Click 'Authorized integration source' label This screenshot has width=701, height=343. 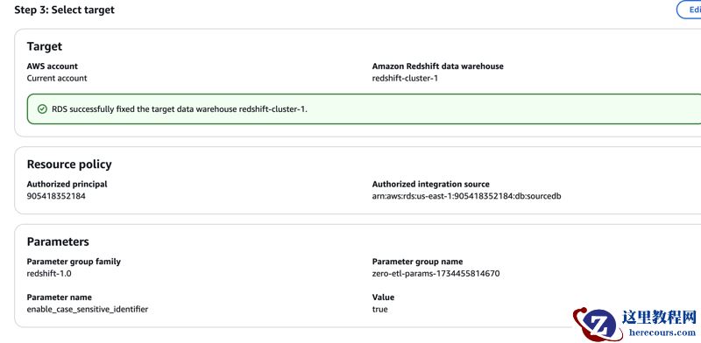click(x=430, y=184)
